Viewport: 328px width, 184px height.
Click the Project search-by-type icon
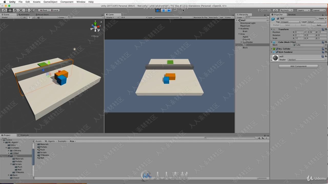coord(259,138)
